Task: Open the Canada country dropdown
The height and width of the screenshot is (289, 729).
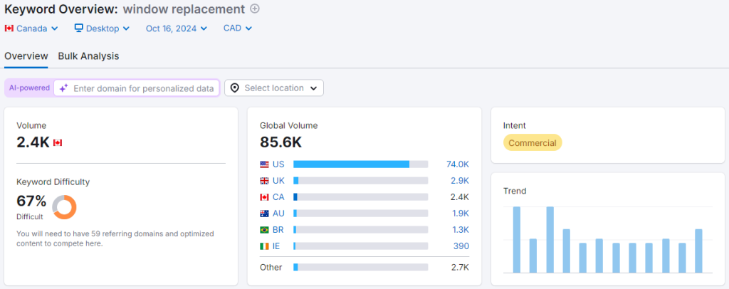Action: coord(31,28)
